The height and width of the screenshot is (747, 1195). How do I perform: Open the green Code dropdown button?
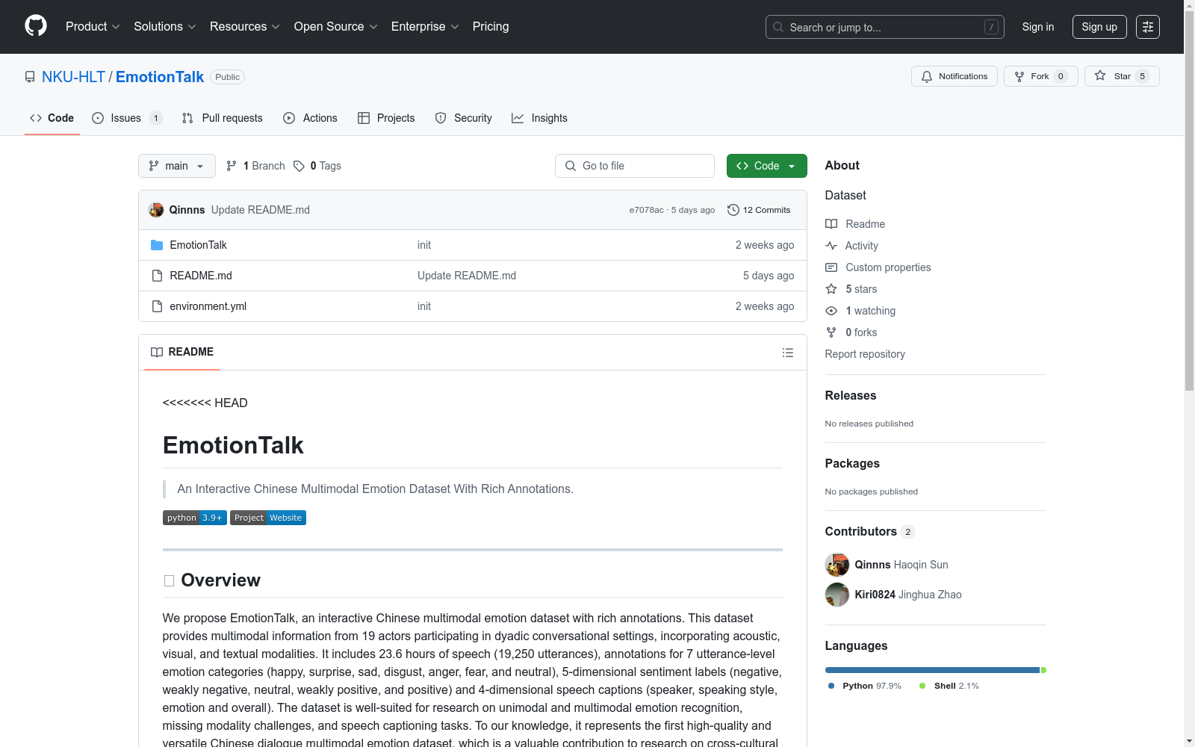(x=767, y=166)
